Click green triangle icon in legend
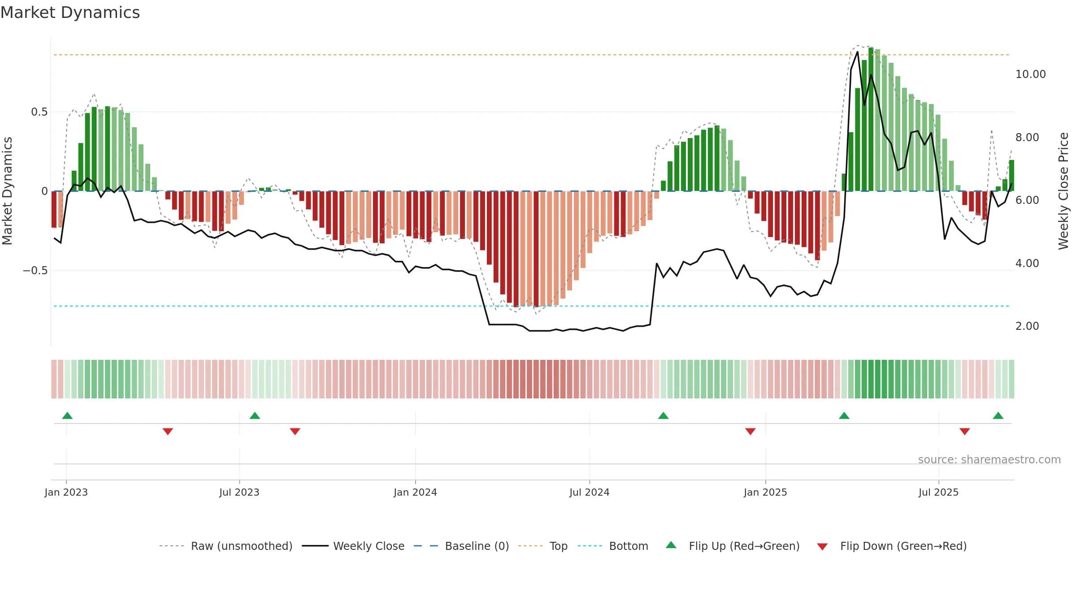 671,545
